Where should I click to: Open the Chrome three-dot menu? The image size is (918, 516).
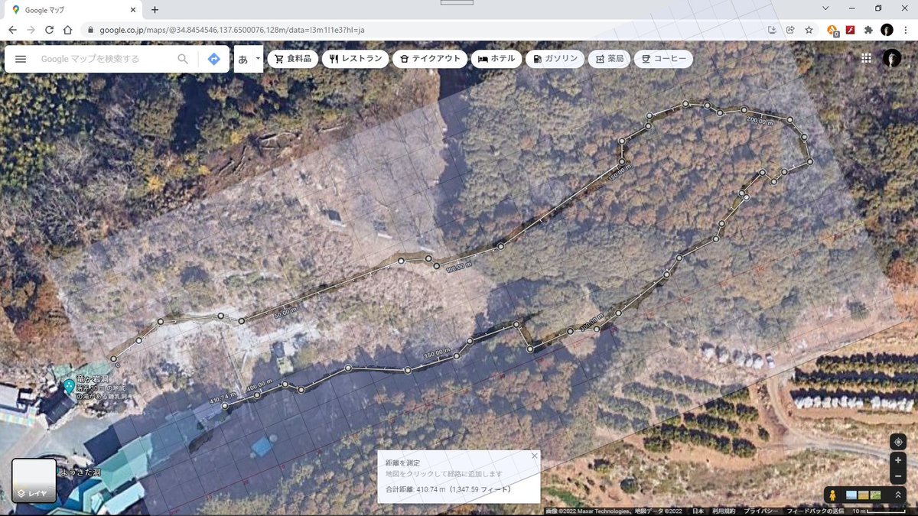(x=906, y=30)
